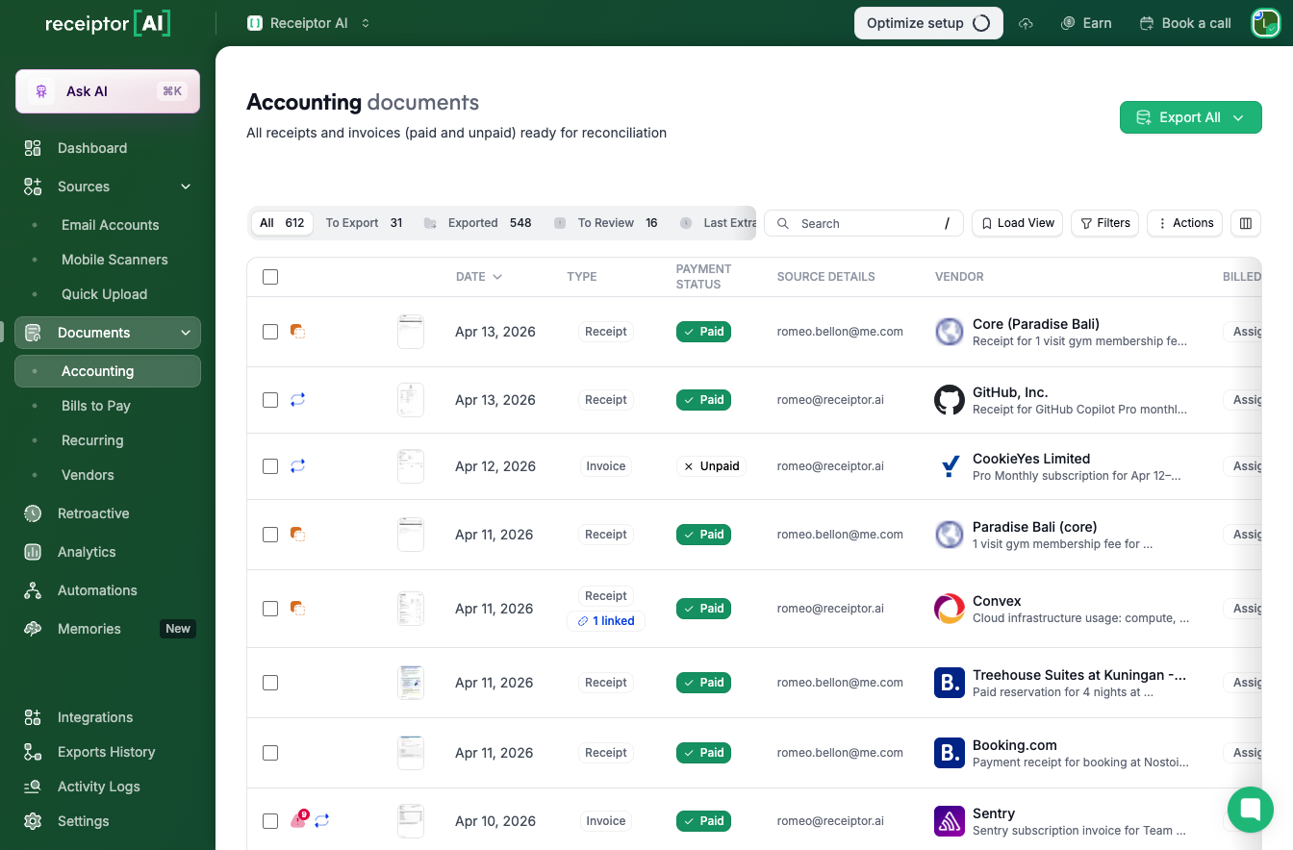Click the Settings gear icon
Image resolution: width=1293 pixels, height=850 pixels.
click(x=33, y=821)
